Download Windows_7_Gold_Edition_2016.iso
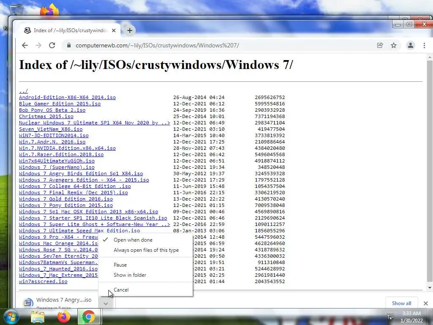 pyautogui.click(x=66, y=199)
